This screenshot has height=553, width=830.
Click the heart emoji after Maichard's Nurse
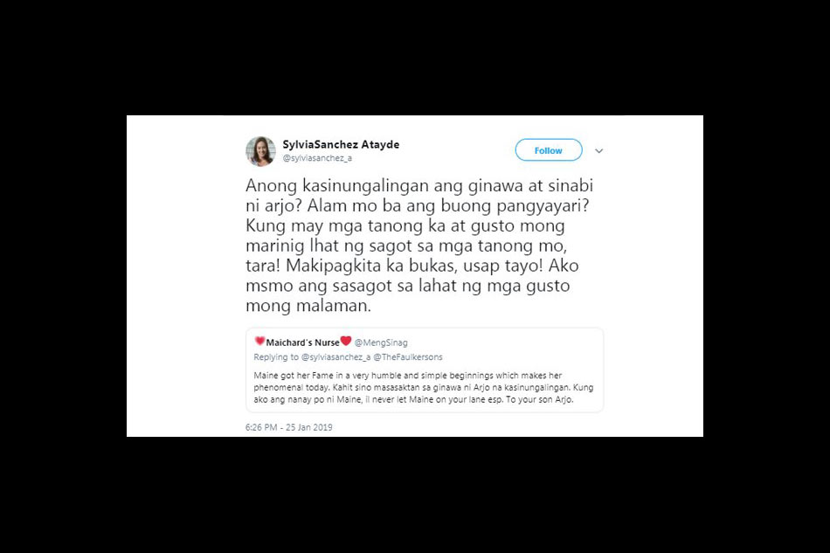(x=346, y=341)
